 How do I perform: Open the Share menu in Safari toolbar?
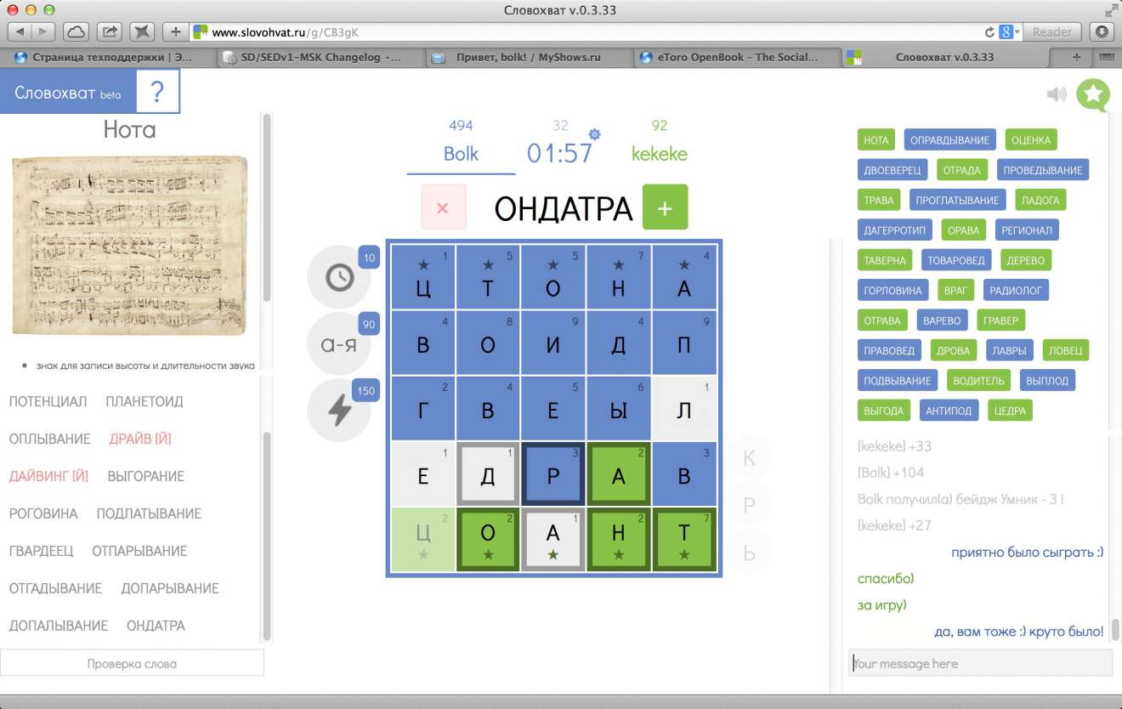pyautogui.click(x=109, y=31)
